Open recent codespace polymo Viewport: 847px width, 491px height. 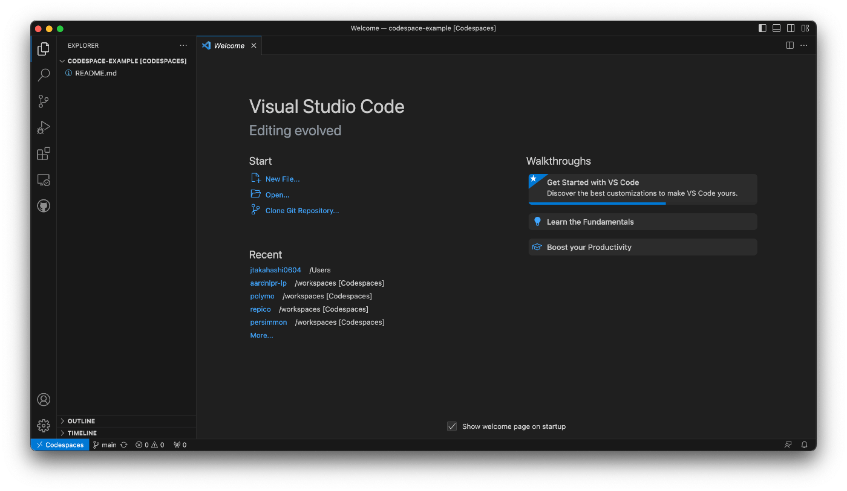(263, 297)
